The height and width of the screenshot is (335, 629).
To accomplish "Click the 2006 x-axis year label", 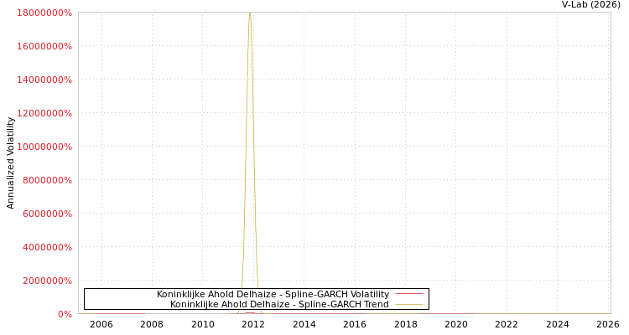I will point(101,324).
